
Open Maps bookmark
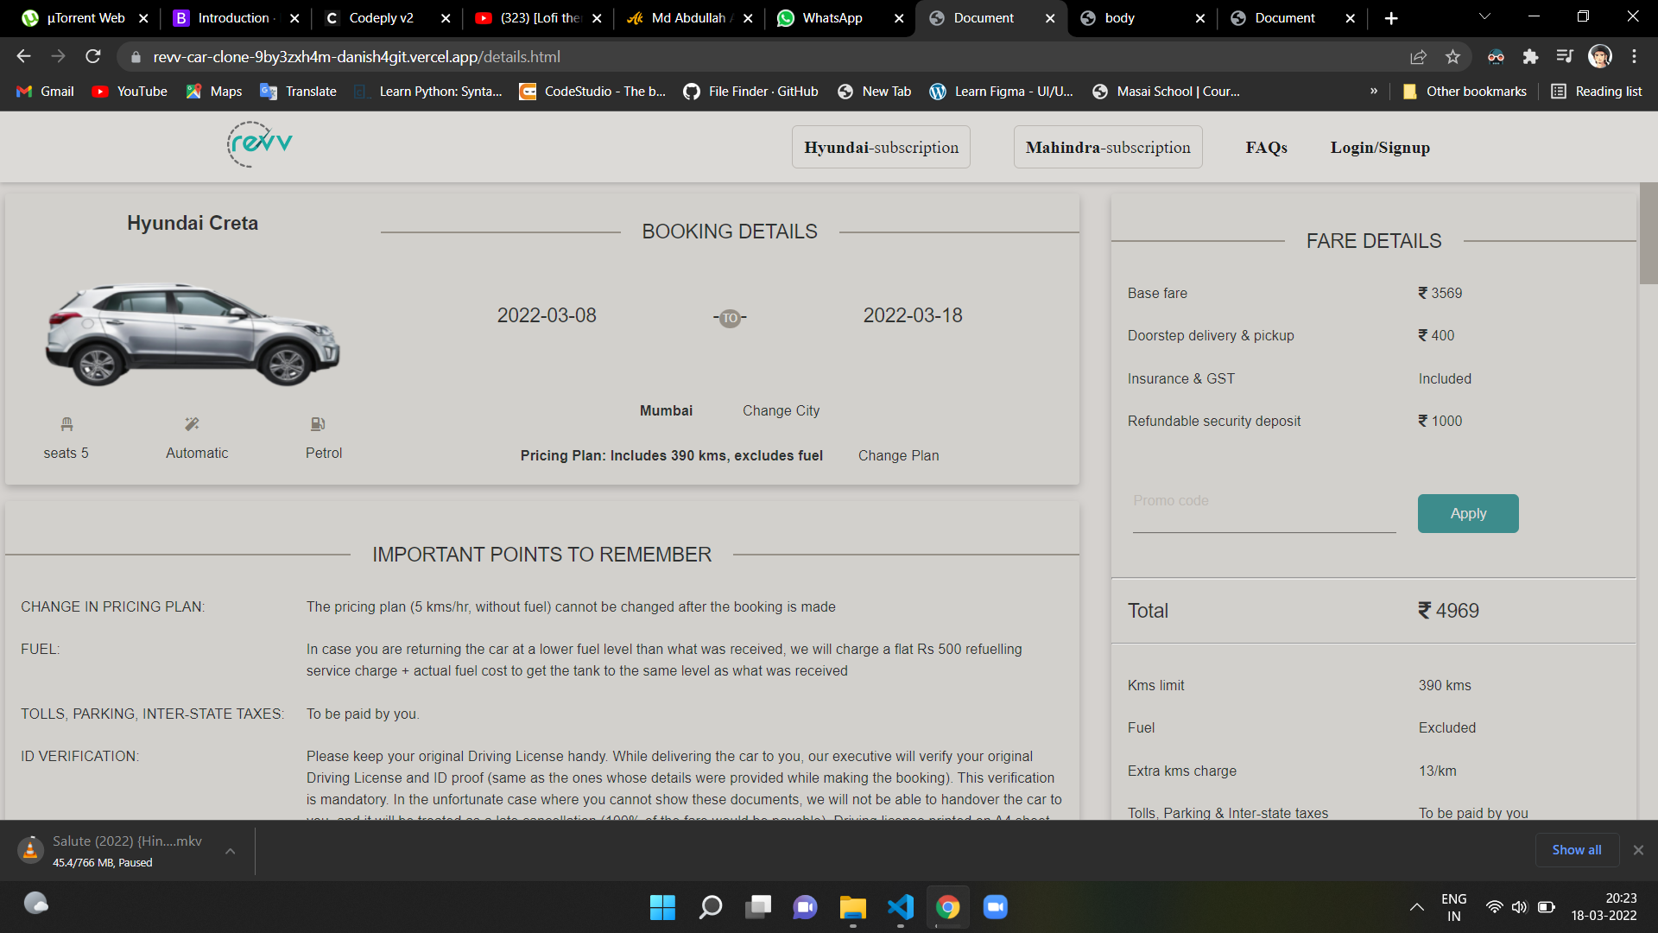pos(213,92)
